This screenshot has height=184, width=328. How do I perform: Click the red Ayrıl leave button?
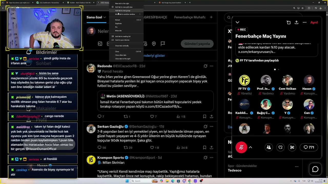tap(314, 22)
